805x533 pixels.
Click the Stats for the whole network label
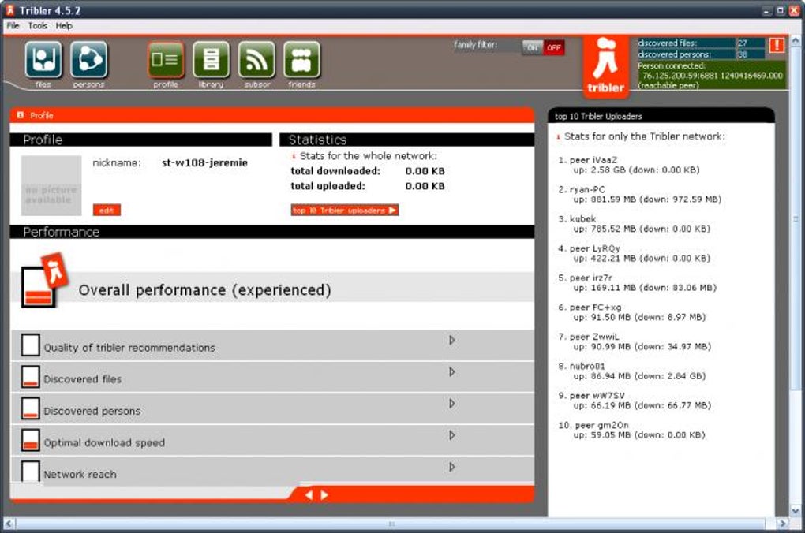pos(368,155)
